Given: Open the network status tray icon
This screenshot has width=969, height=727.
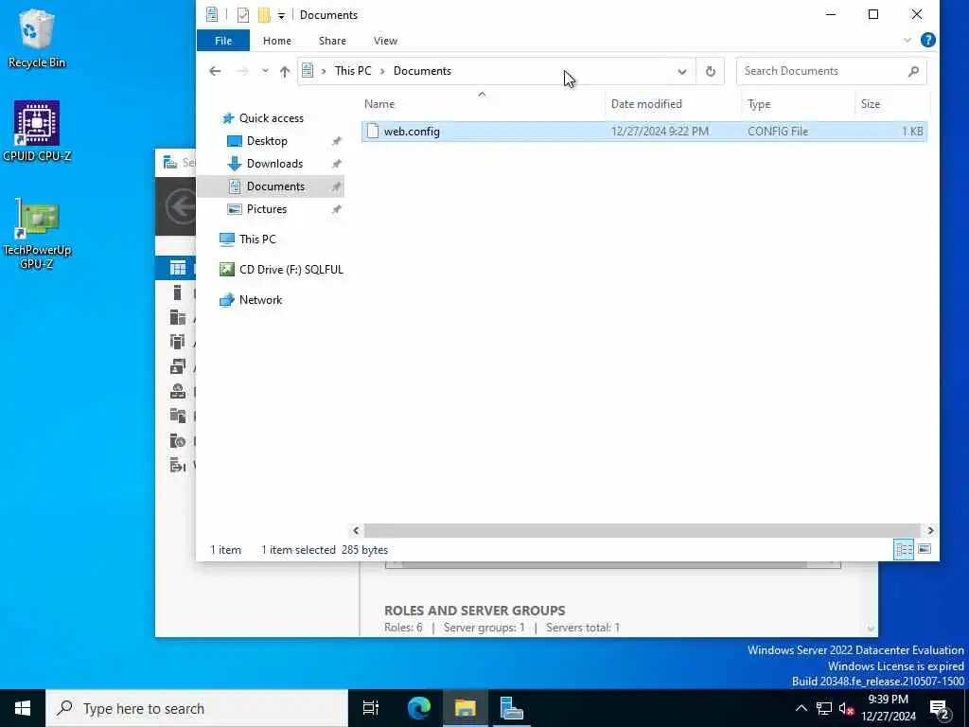Looking at the screenshot, I should coord(824,708).
